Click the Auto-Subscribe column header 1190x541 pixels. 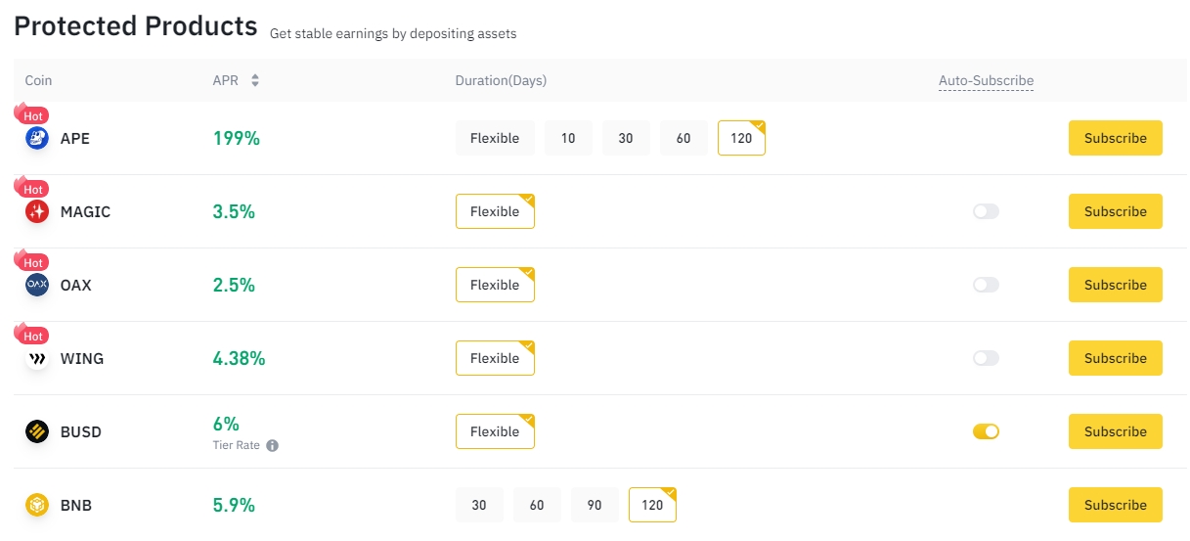(x=986, y=80)
